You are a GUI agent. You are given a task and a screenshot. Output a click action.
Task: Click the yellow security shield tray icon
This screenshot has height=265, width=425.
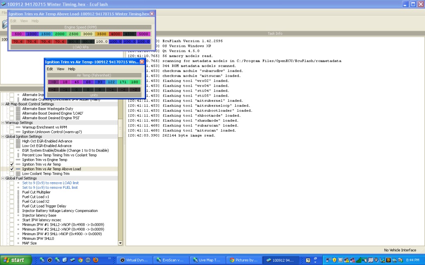tap(334, 260)
